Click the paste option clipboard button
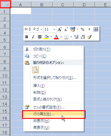111x136 pixels. [35, 70]
